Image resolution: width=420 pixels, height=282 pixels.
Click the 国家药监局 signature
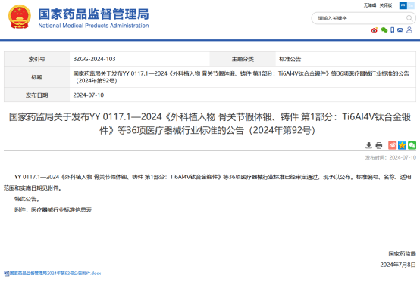click(x=403, y=254)
